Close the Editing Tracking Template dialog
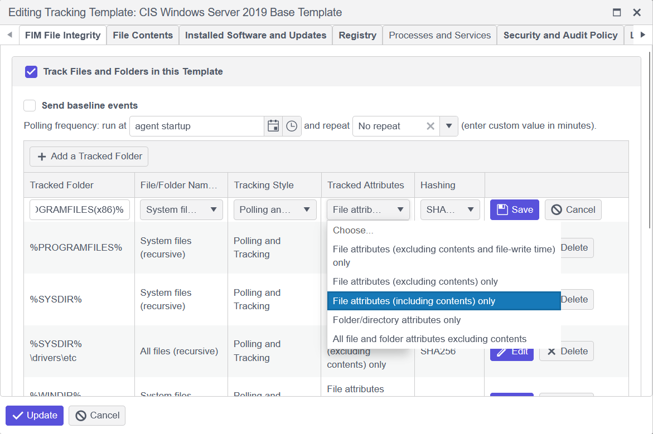This screenshot has width=653, height=434. point(637,12)
